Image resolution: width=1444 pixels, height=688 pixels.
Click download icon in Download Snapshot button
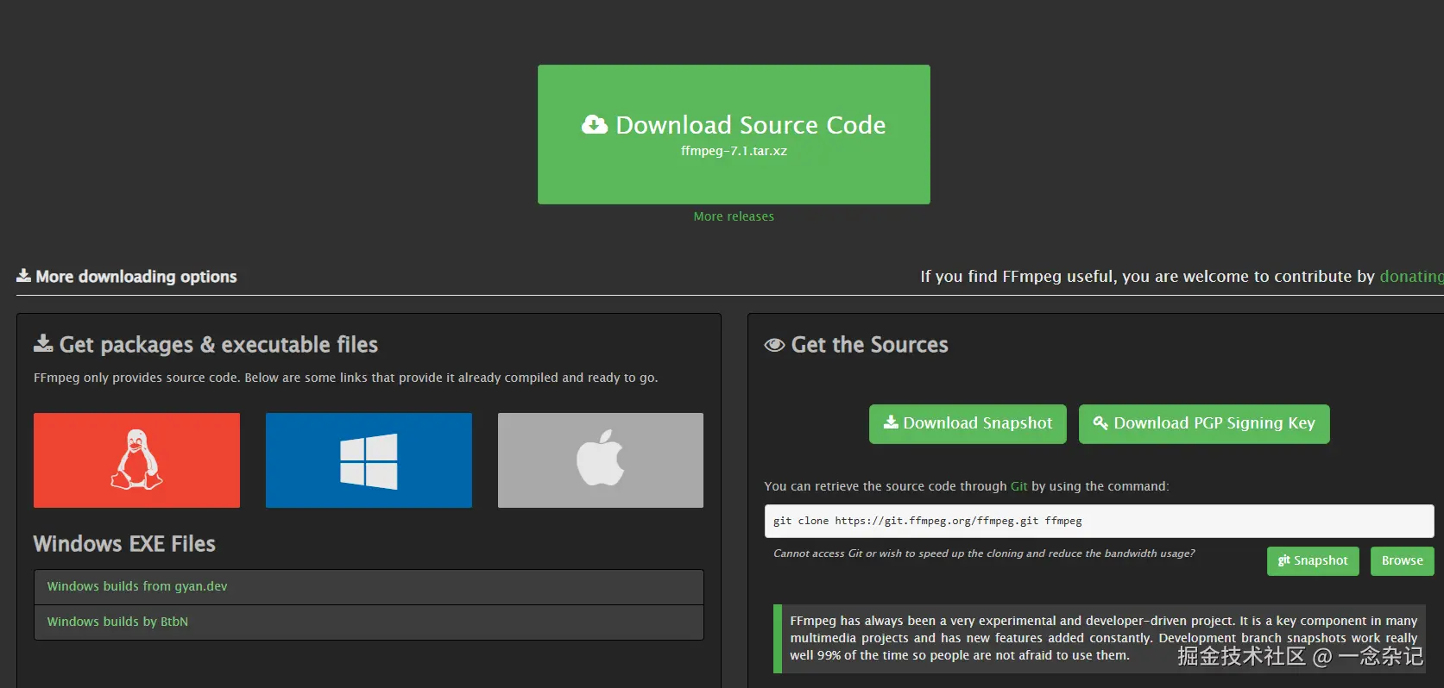click(x=891, y=422)
